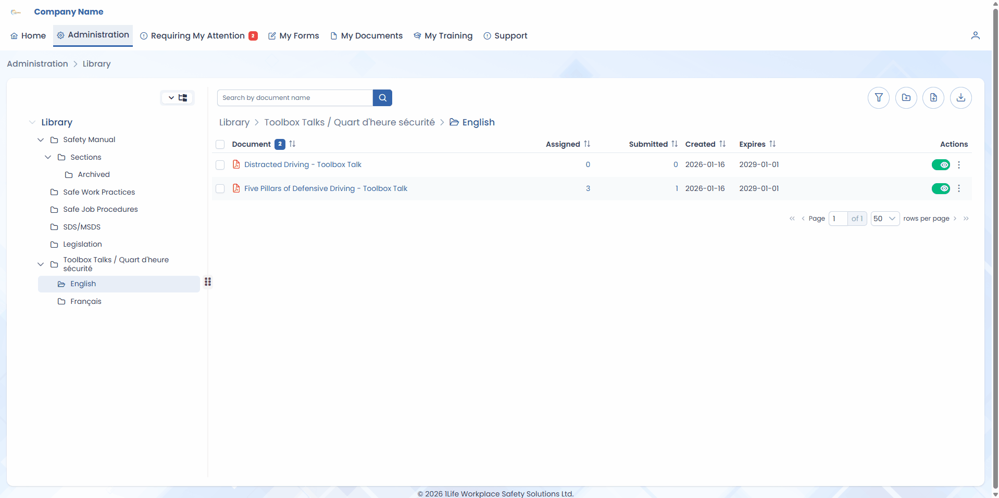Viewport: 999px width, 498px height.
Task: Open the Requiring My Attention tab
Action: (x=198, y=35)
